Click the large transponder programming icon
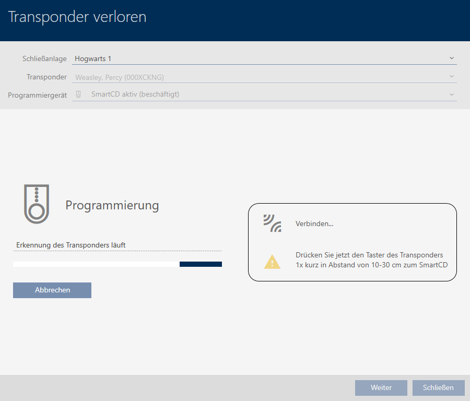 click(36, 204)
